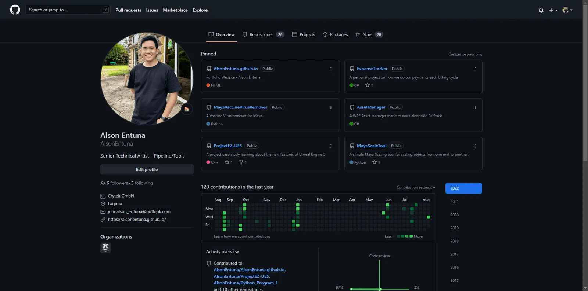Select the 2021 contribution year

pyautogui.click(x=464, y=202)
